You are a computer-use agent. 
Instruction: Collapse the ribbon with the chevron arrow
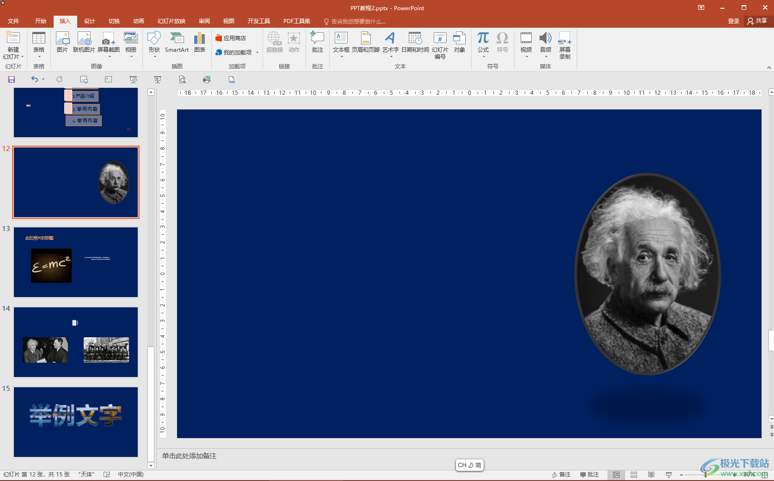(x=769, y=67)
